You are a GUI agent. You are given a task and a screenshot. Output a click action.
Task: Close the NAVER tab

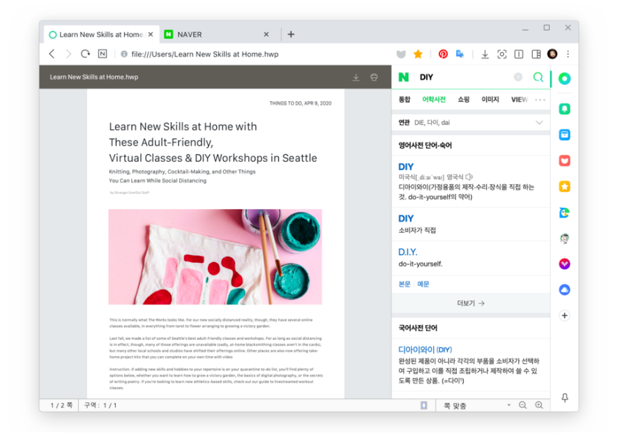266,35
